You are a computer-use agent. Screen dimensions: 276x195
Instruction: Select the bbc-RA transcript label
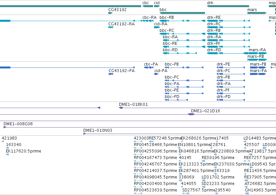170,37
